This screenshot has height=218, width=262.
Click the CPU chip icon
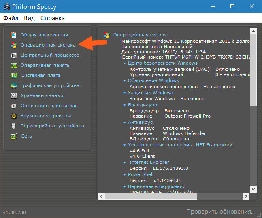click(x=14, y=55)
